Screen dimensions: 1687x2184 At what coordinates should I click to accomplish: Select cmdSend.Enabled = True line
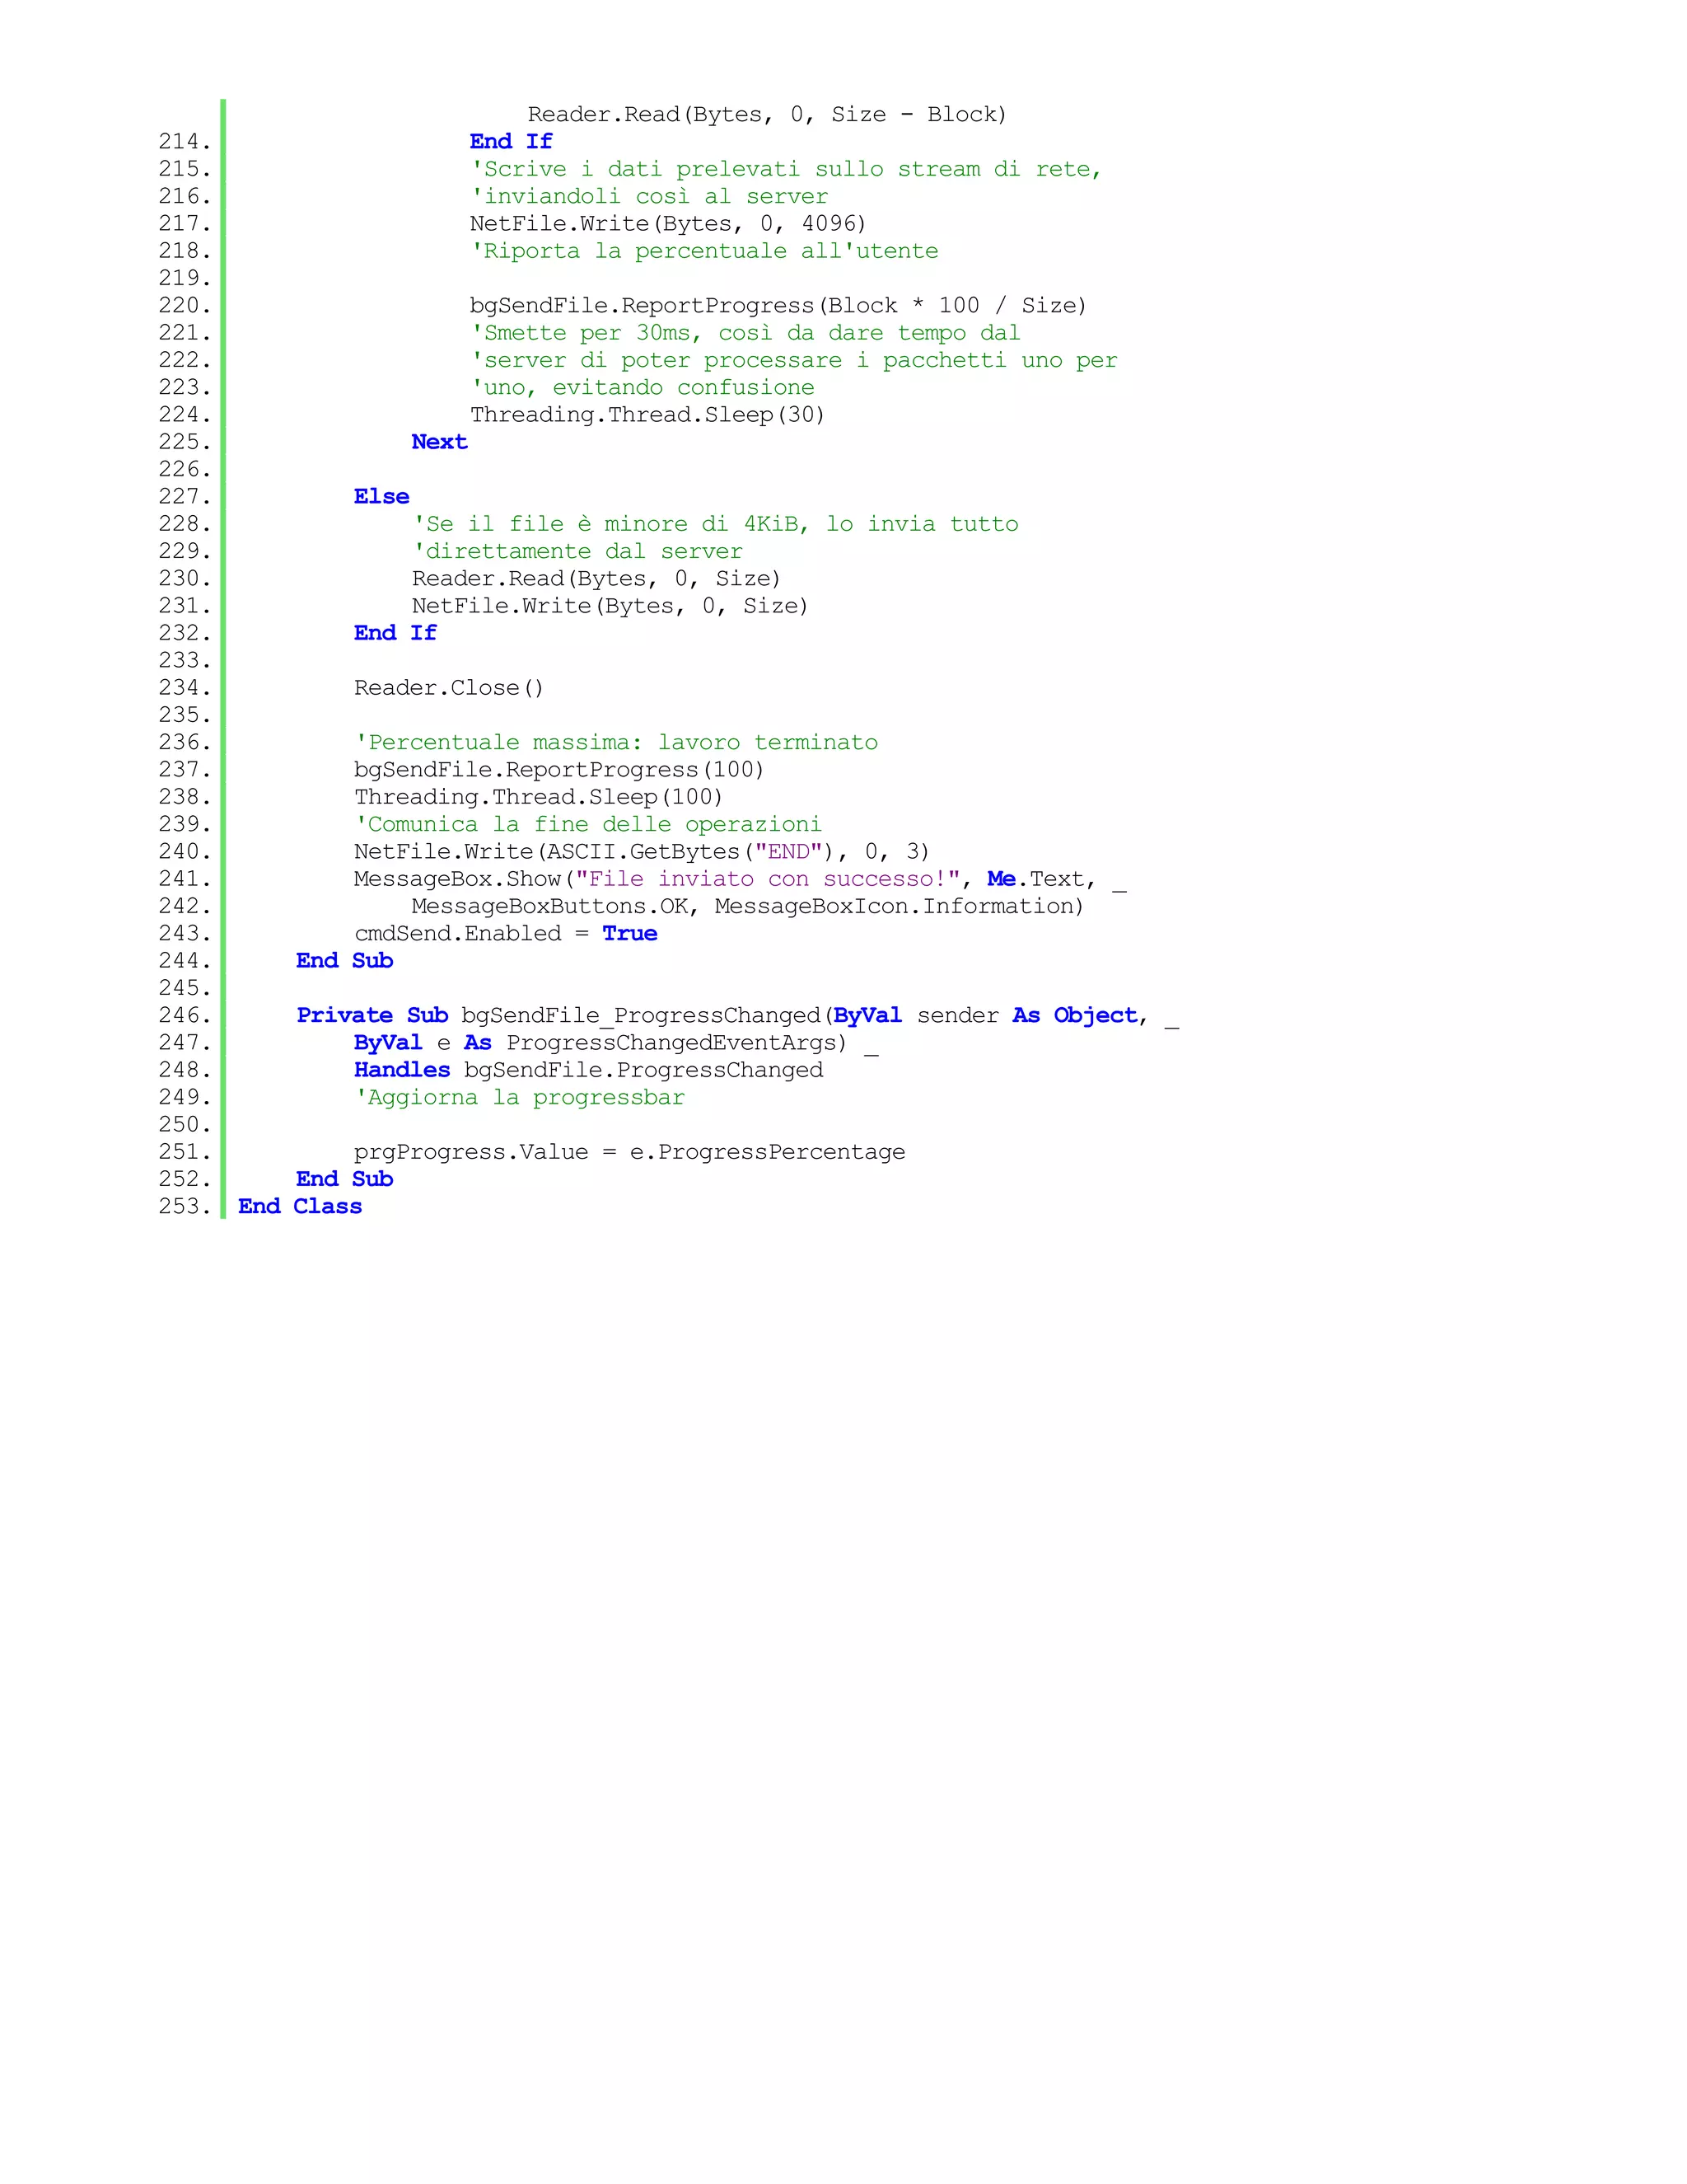click(505, 934)
